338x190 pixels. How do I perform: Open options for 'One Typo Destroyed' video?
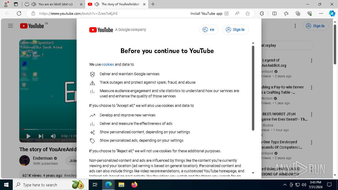312,142
